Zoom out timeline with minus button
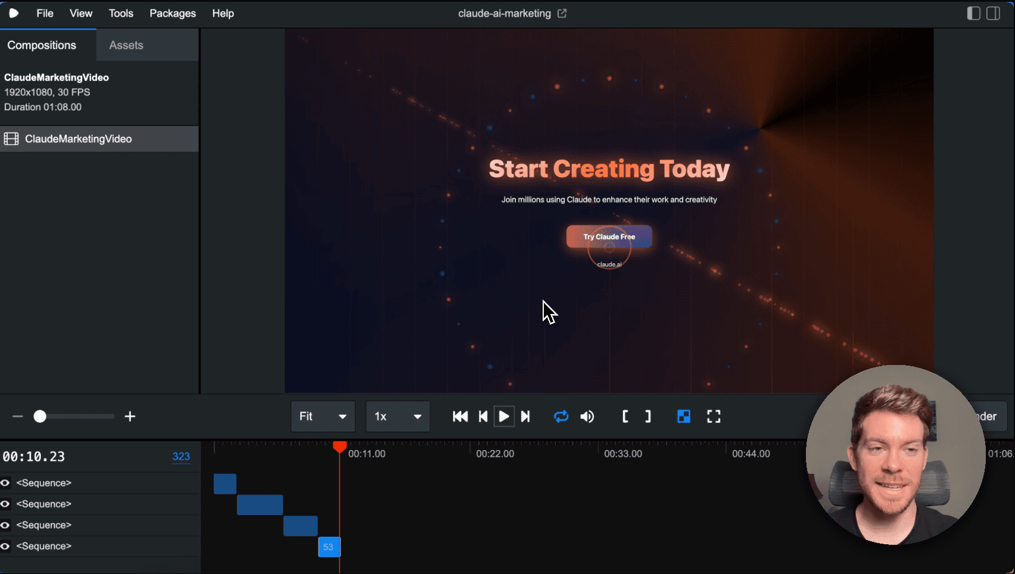This screenshot has height=574, width=1015. [x=17, y=416]
